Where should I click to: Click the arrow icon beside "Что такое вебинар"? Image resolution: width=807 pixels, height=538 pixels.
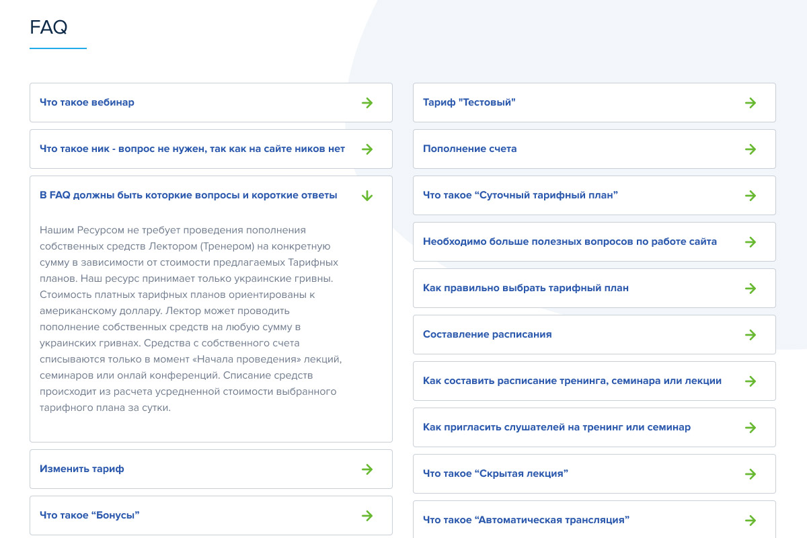[x=367, y=103]
